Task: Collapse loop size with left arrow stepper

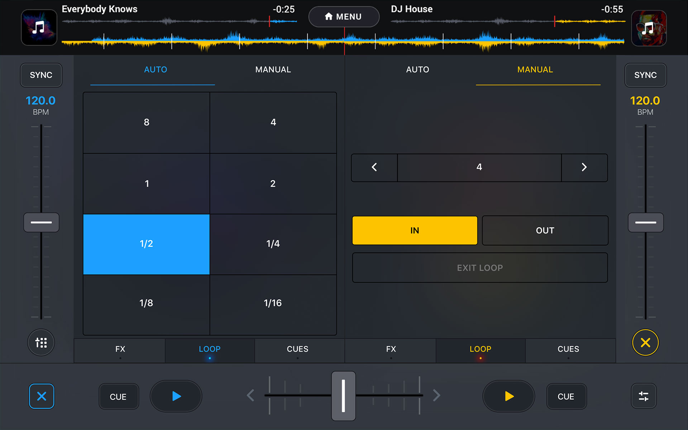Action: (375, 167)
